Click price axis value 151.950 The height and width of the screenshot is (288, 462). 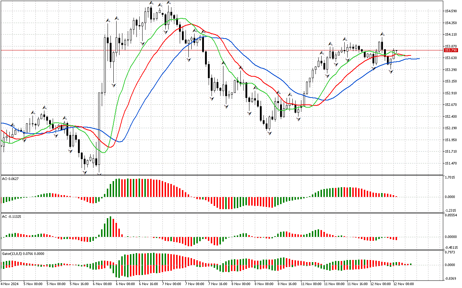[x=451, y=140]
